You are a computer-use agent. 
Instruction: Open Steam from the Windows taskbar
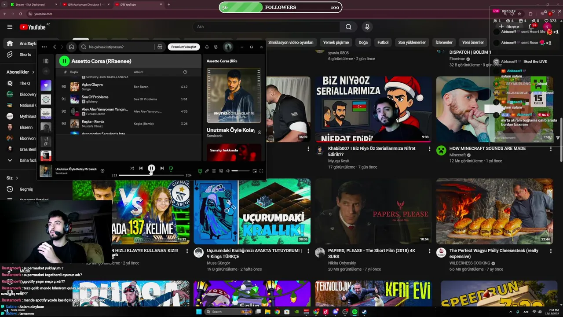point(364,312)
